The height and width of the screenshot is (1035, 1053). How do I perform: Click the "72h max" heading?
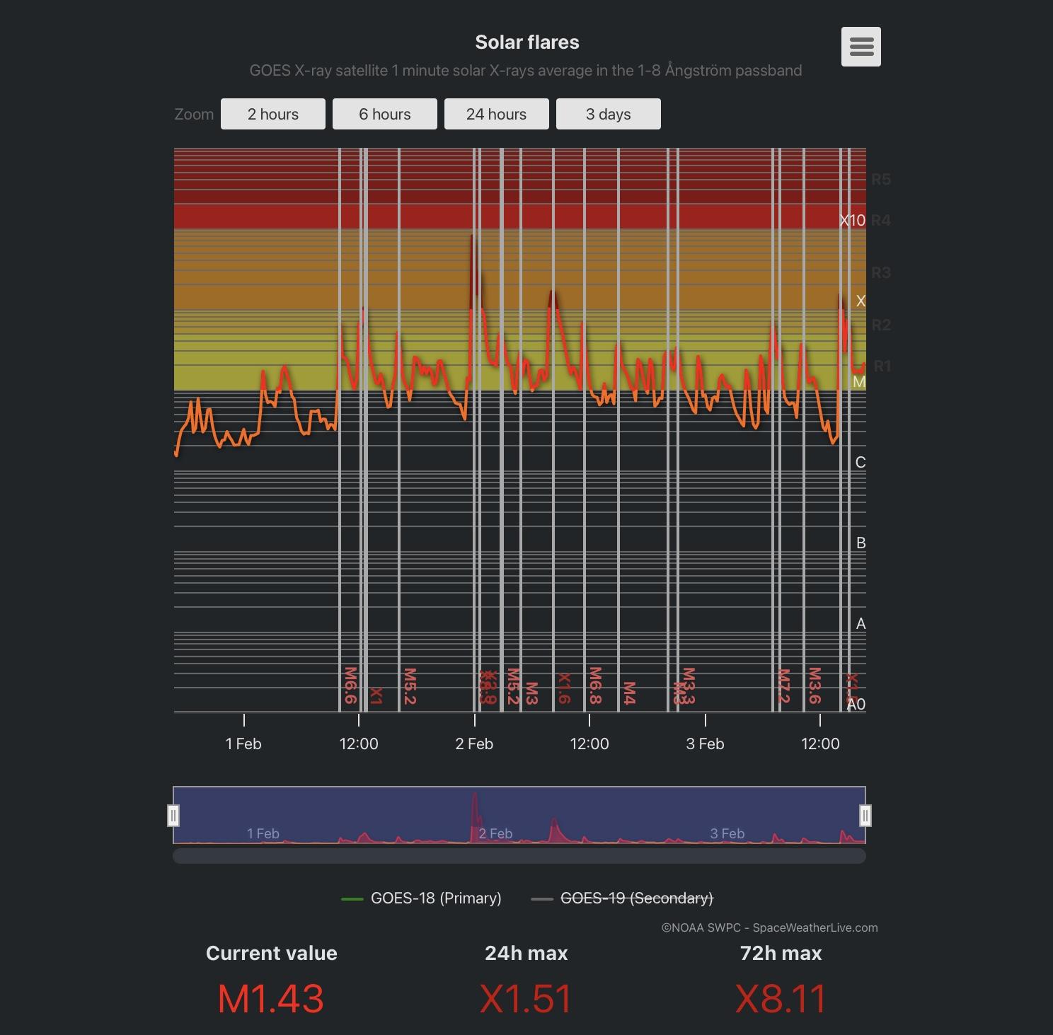click(781, 953)
